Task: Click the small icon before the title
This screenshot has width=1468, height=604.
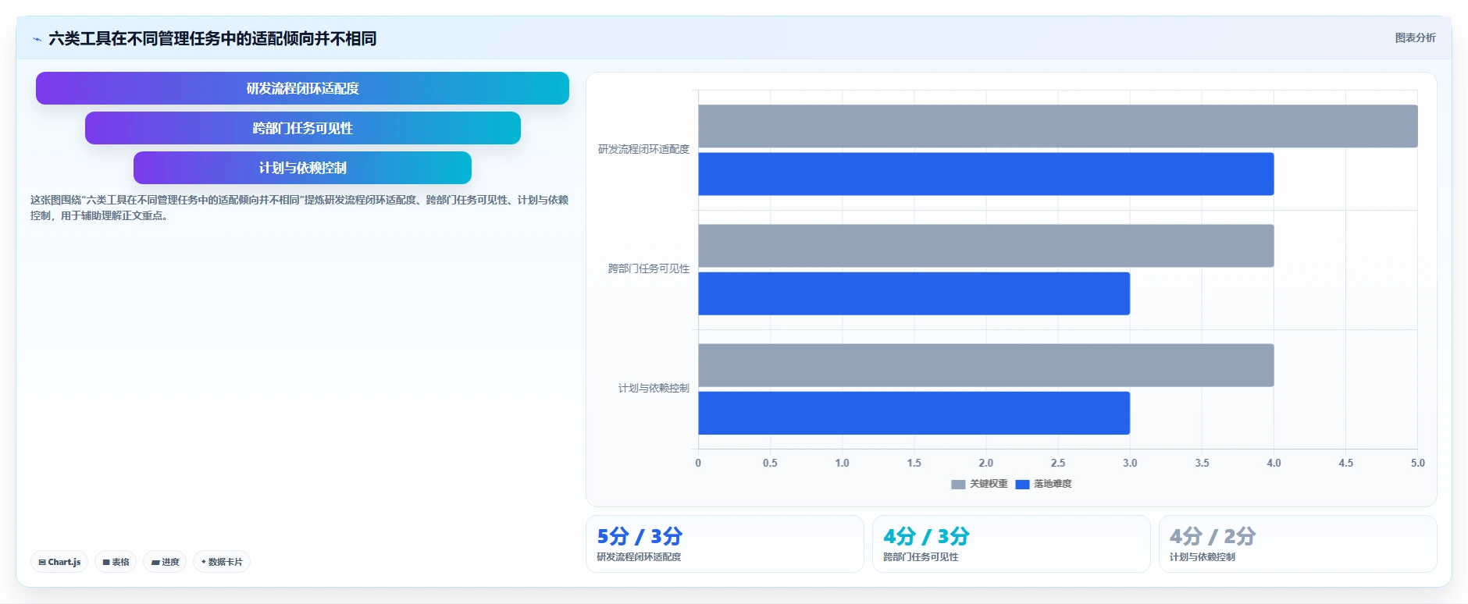Action: [37, 39]
